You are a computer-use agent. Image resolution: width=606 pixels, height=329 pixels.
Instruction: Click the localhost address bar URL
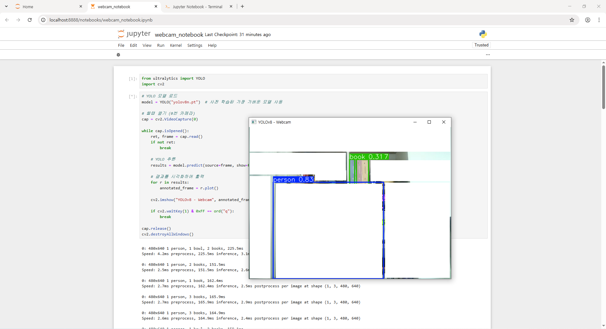pos(101,20)
